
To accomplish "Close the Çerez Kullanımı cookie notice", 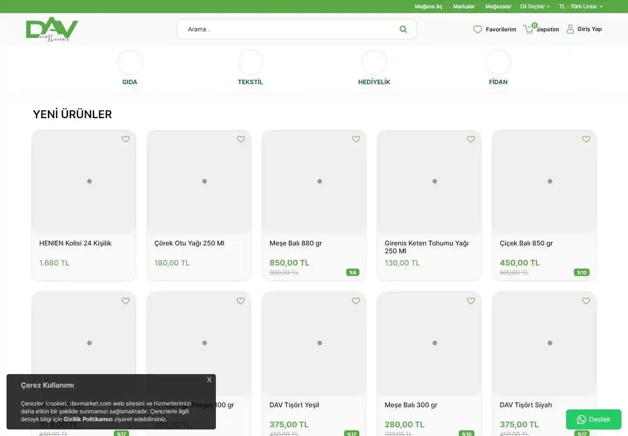I will click(209, 380).
